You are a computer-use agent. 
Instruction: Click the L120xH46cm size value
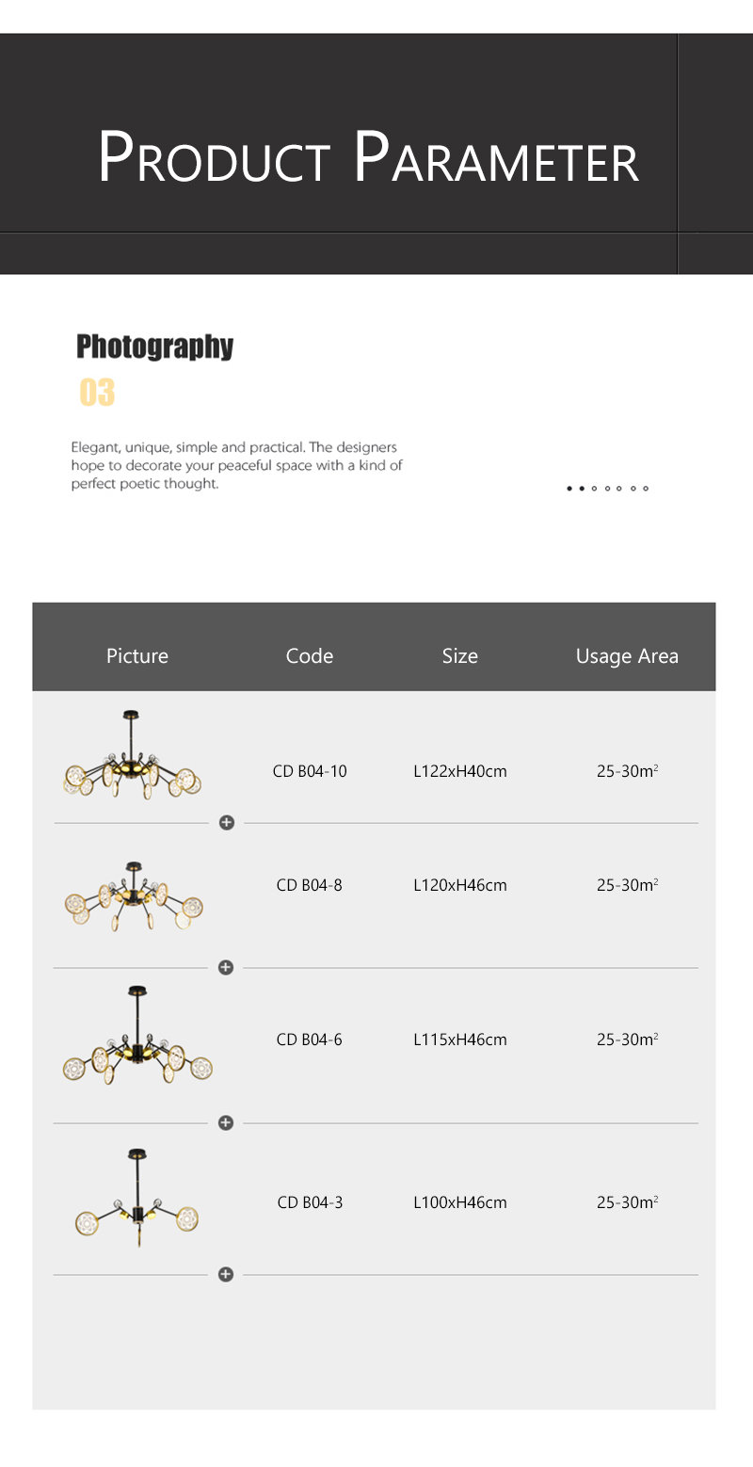point(460,885)
